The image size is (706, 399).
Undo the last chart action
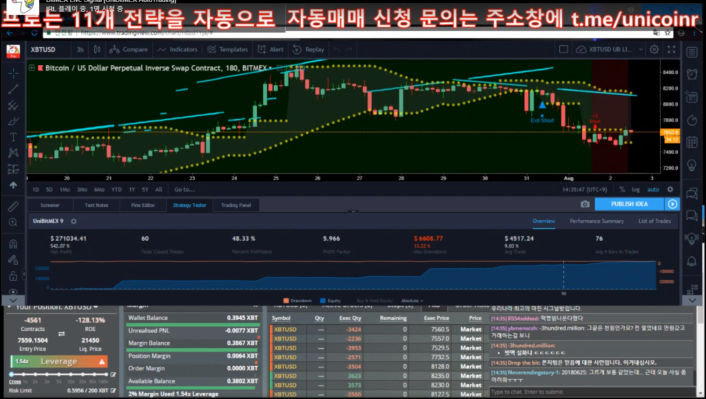click(337, 49)
